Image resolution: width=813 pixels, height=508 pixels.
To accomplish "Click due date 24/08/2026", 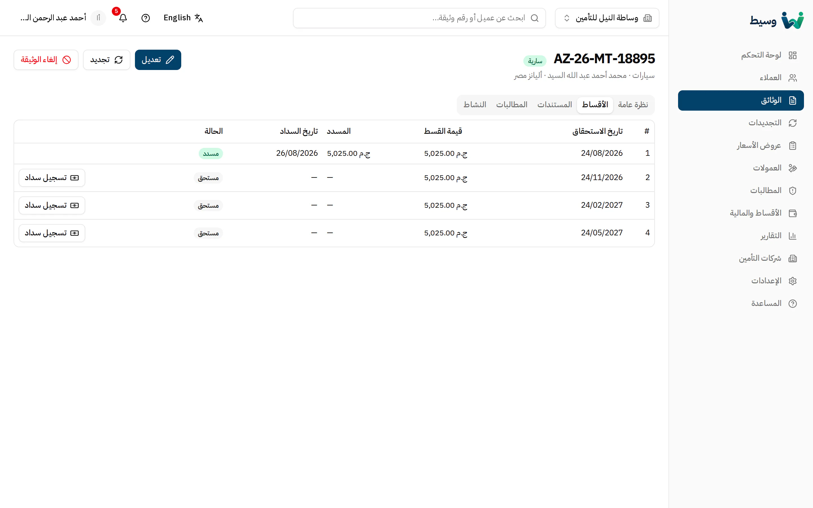I will pos(602,153).
